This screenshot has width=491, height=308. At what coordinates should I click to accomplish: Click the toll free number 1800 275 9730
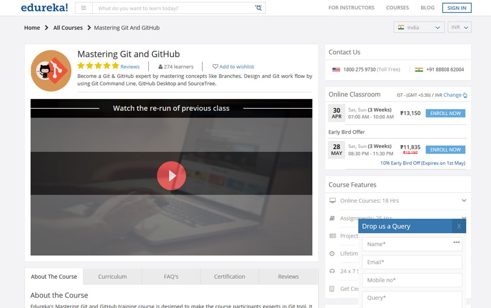point(359,70)
